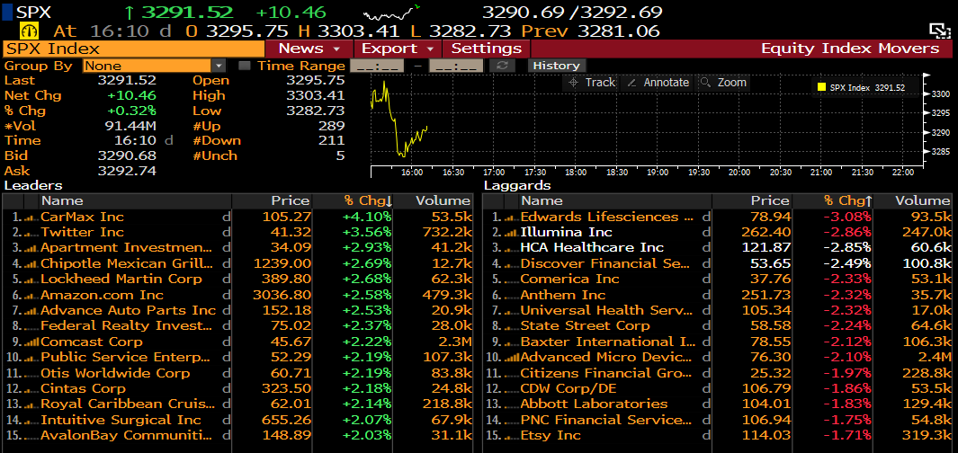Image resolution: width=958 pixels, height=453 pixels.
Task: Click the yellow gauge icon beside 'At 16:10'
Action: tap(29, 31)
